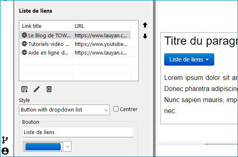238x157 pixels.
Task: Open the Style dropdown list
Action: [64, 110]
